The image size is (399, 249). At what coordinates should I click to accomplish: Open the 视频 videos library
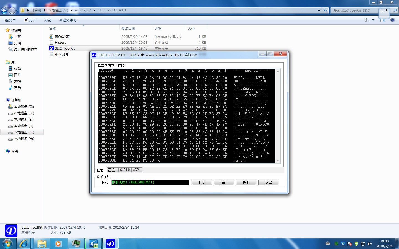click(17, 68)
